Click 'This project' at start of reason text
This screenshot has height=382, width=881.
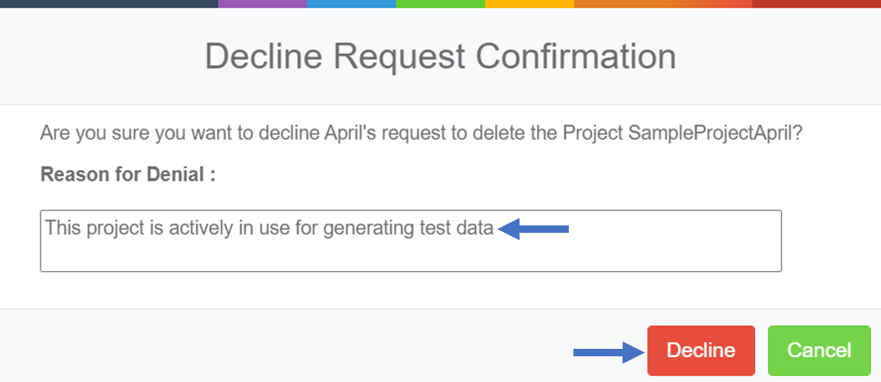[85, 228]
